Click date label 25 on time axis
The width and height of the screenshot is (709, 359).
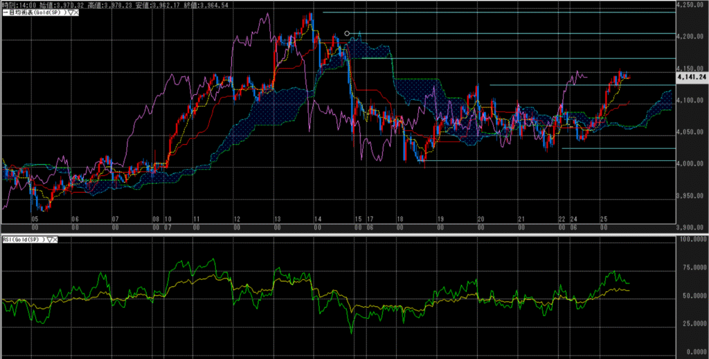[603, 219]
